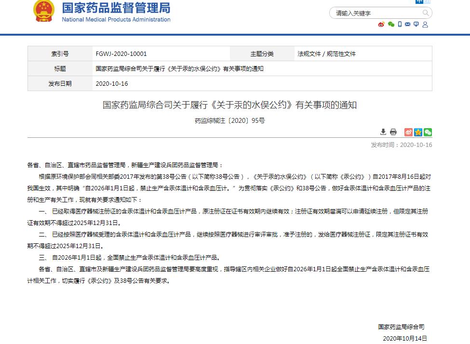The height and width of the screenshot is (344, 470).
Task: Click the table date value 2020-10-16
Action: point(112,84)
